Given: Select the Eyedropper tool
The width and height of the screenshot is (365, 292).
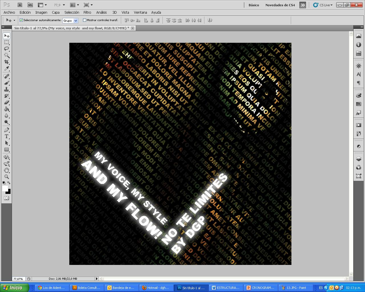Looking at the screenshot, I should pos(7,68).
